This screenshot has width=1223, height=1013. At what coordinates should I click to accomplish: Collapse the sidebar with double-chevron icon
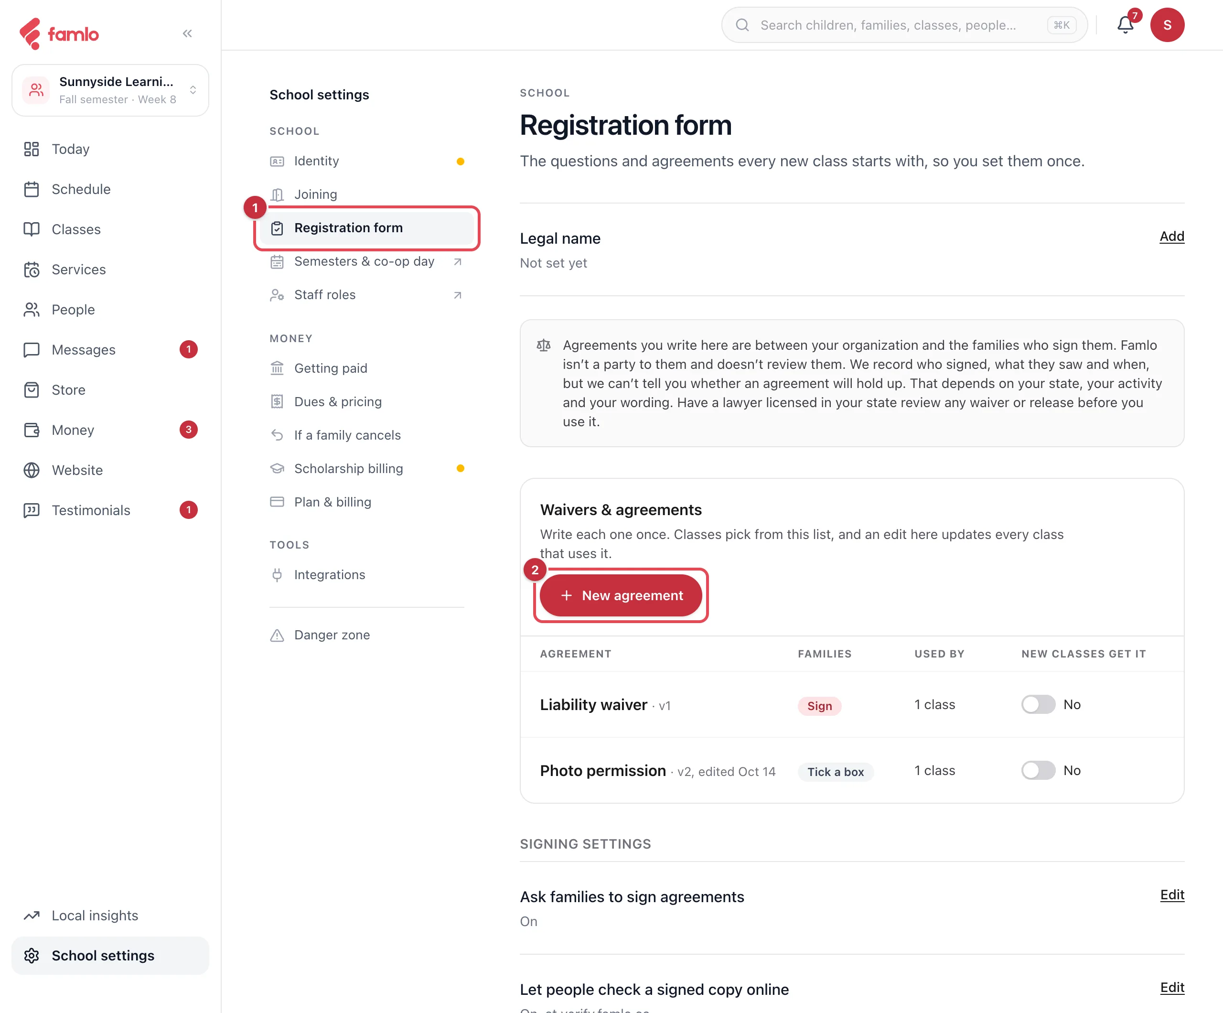[187, 33]
